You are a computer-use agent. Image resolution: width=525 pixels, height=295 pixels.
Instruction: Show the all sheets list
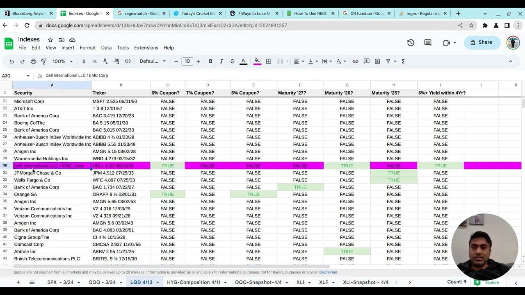(32, 282)
